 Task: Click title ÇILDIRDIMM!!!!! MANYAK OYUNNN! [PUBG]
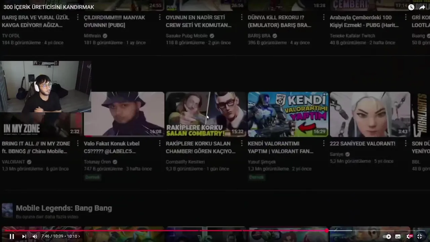[x=115, y=21]
